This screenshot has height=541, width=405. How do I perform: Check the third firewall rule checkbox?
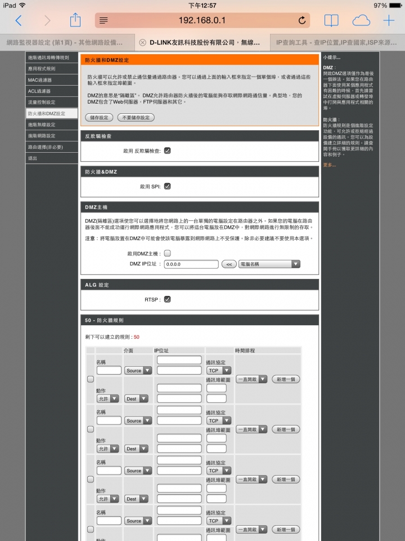coord(91,479)
